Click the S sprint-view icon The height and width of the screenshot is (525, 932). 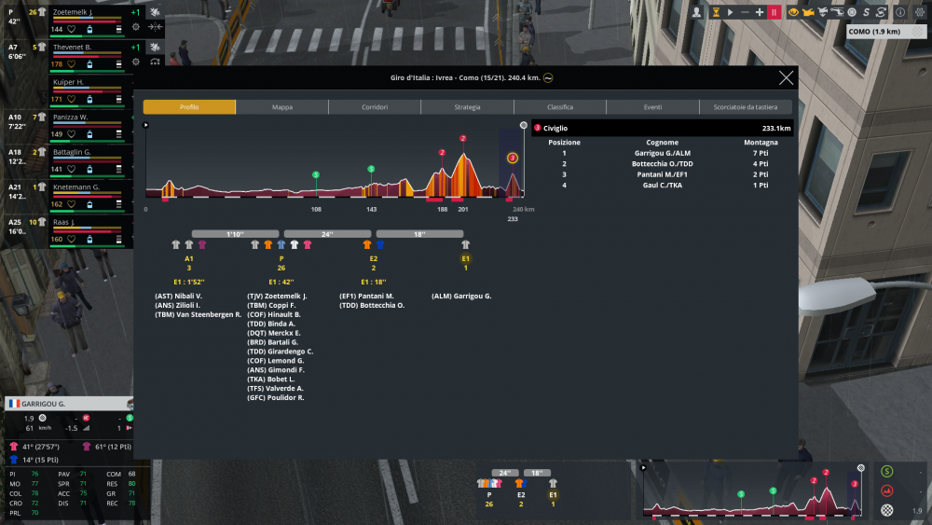(866, 12)
